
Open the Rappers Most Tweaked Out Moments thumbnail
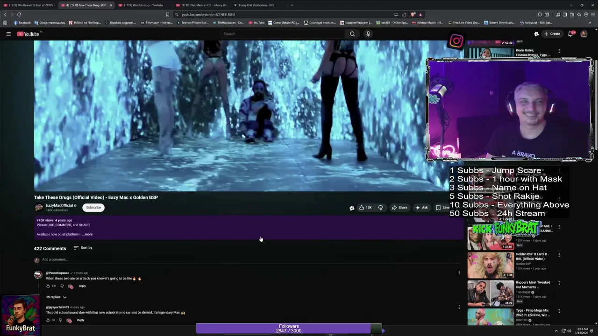click(x=491, y=293)
